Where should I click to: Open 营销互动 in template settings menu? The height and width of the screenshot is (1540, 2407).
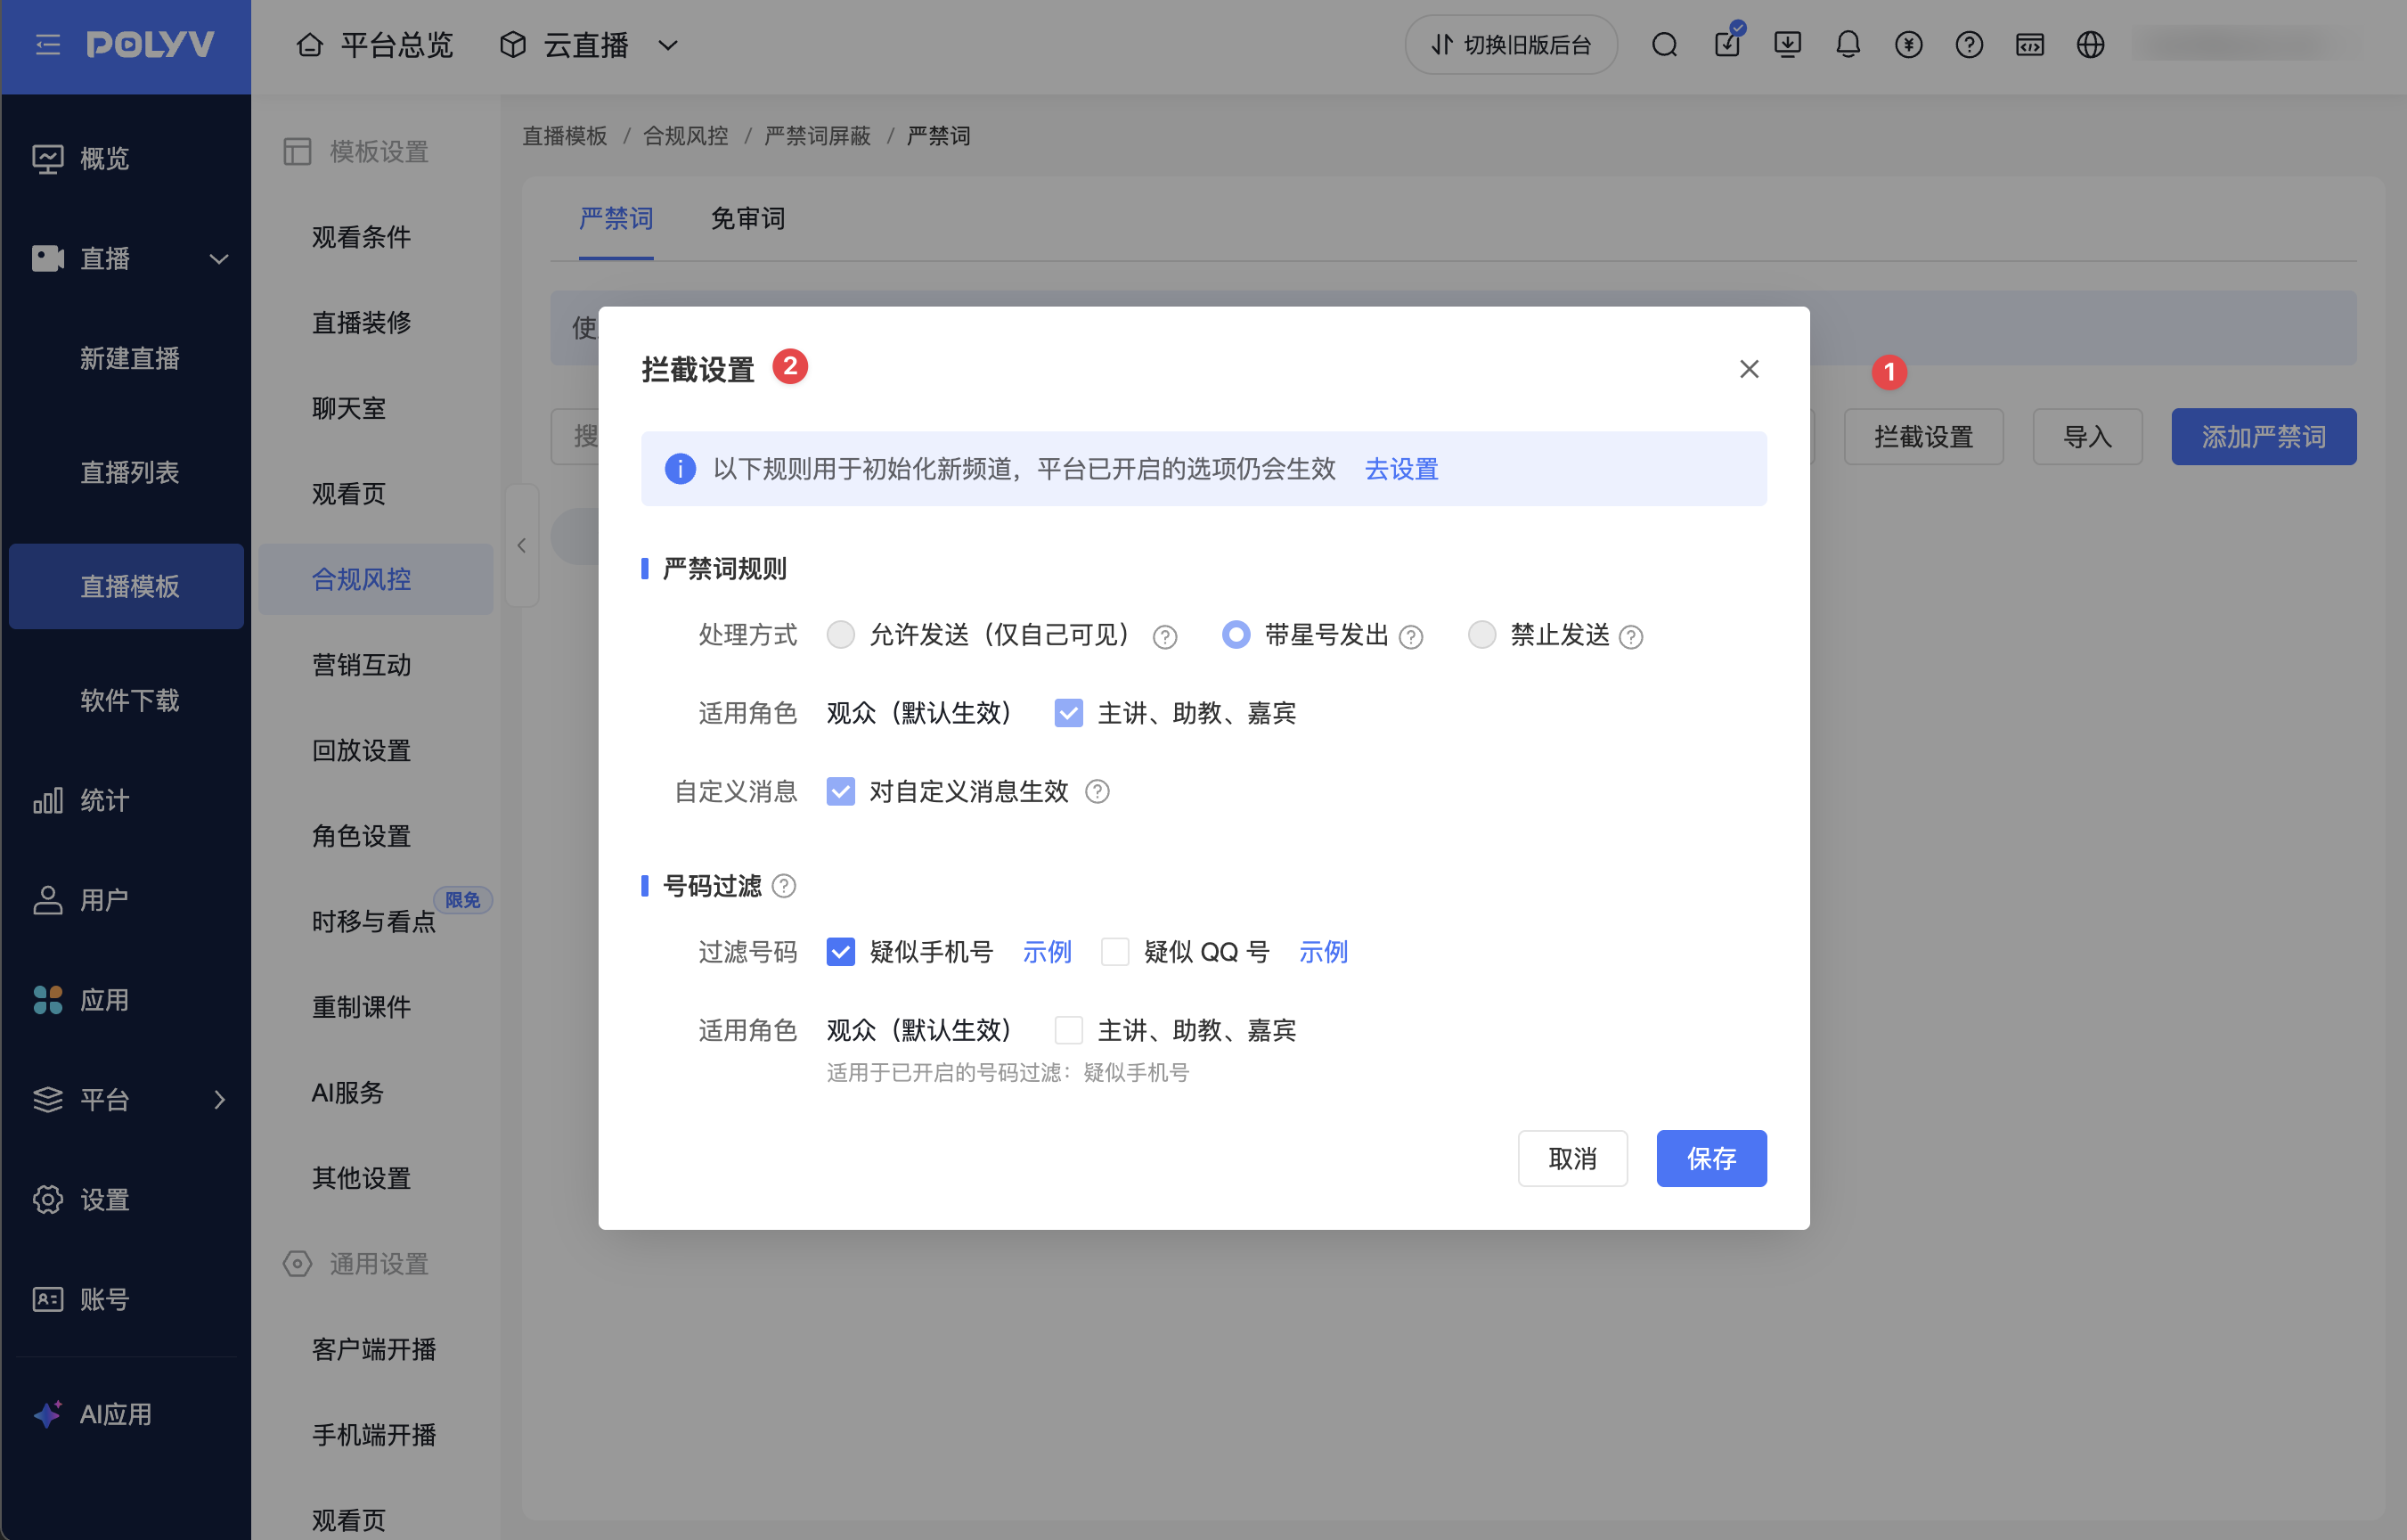pos(362,665)
